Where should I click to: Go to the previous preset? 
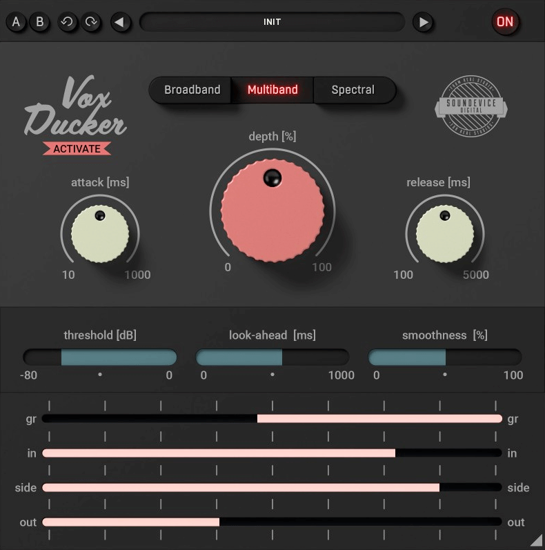pyautogui.click(x=120, y=22)
